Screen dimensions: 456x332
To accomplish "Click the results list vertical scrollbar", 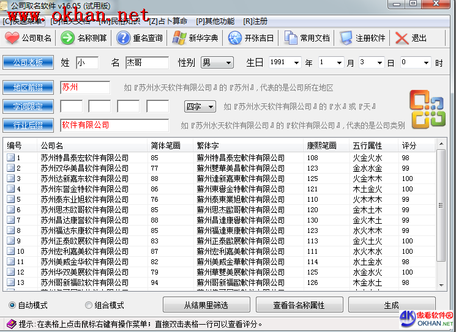I will (441, 214).
